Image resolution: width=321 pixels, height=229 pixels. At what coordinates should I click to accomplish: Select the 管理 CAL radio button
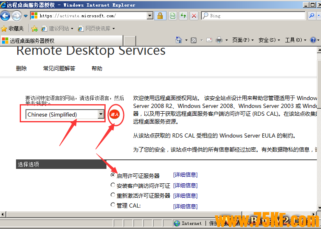113,205
